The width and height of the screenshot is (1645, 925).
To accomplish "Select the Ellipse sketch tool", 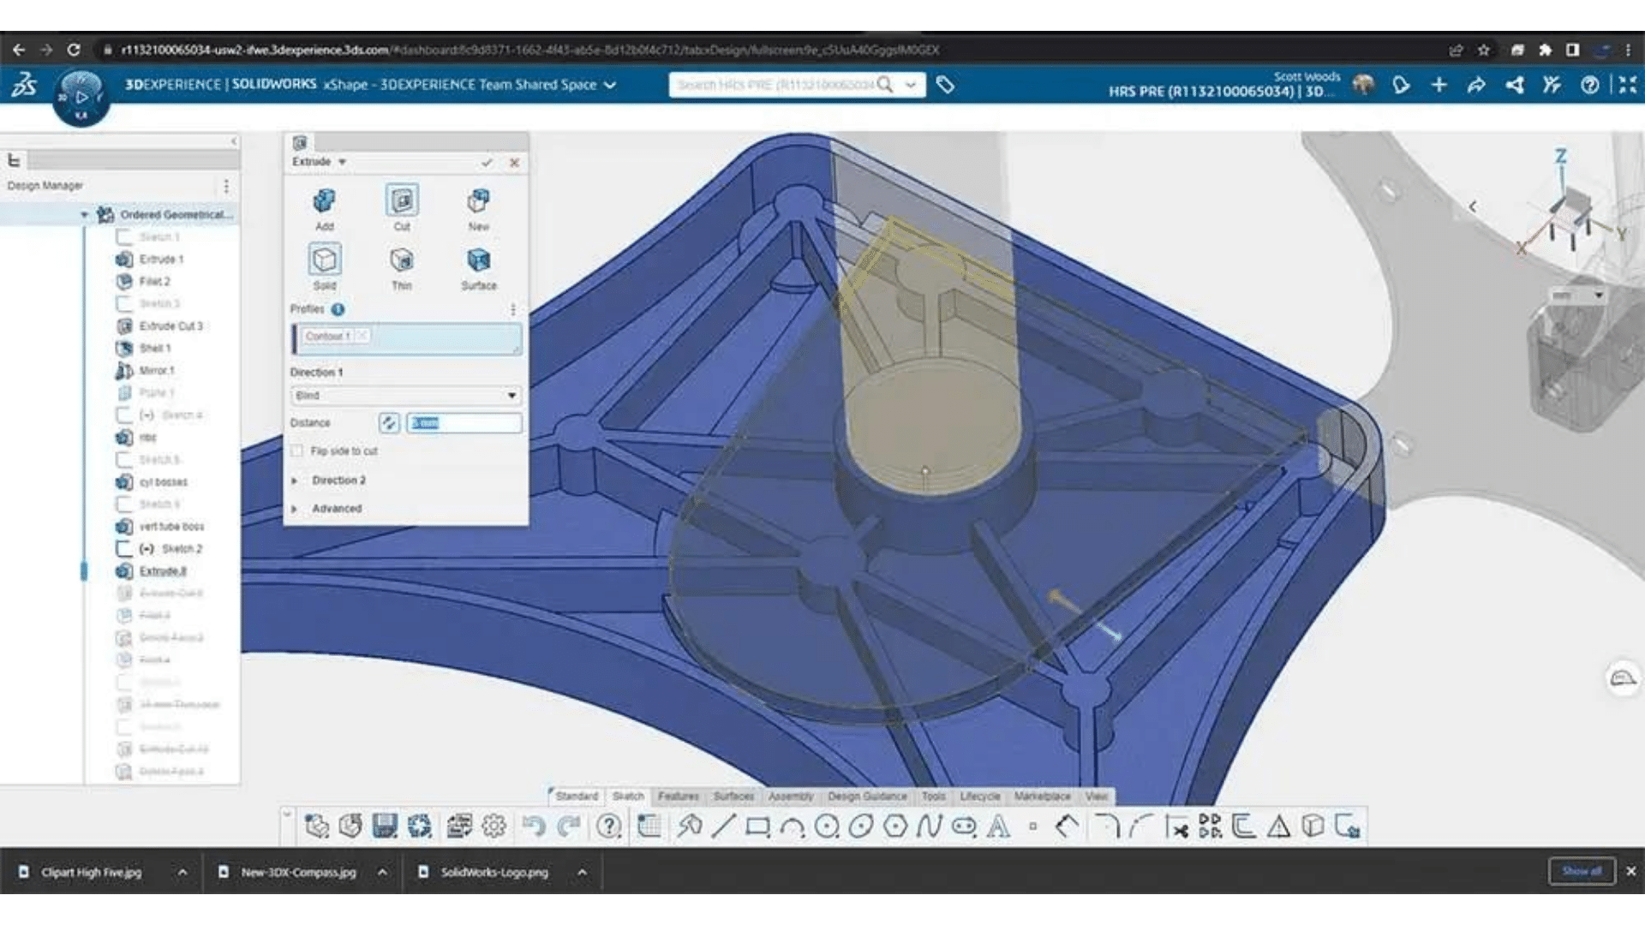I will pyautogui.click(x=861, y=827).
